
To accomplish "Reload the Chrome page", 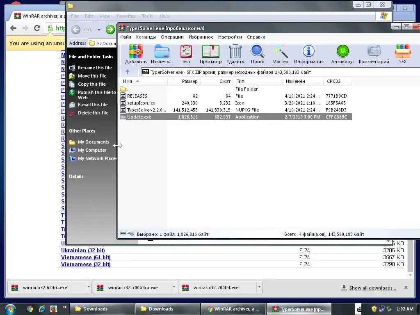I will pyautogui.click(x=37, y=28).
